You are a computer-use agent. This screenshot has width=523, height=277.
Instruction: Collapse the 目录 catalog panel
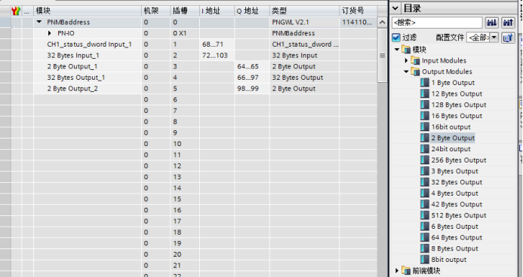click(395, 8)
